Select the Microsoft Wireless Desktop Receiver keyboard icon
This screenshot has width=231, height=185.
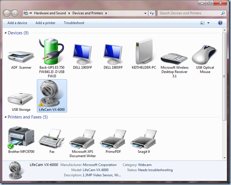tap(174, 58)
